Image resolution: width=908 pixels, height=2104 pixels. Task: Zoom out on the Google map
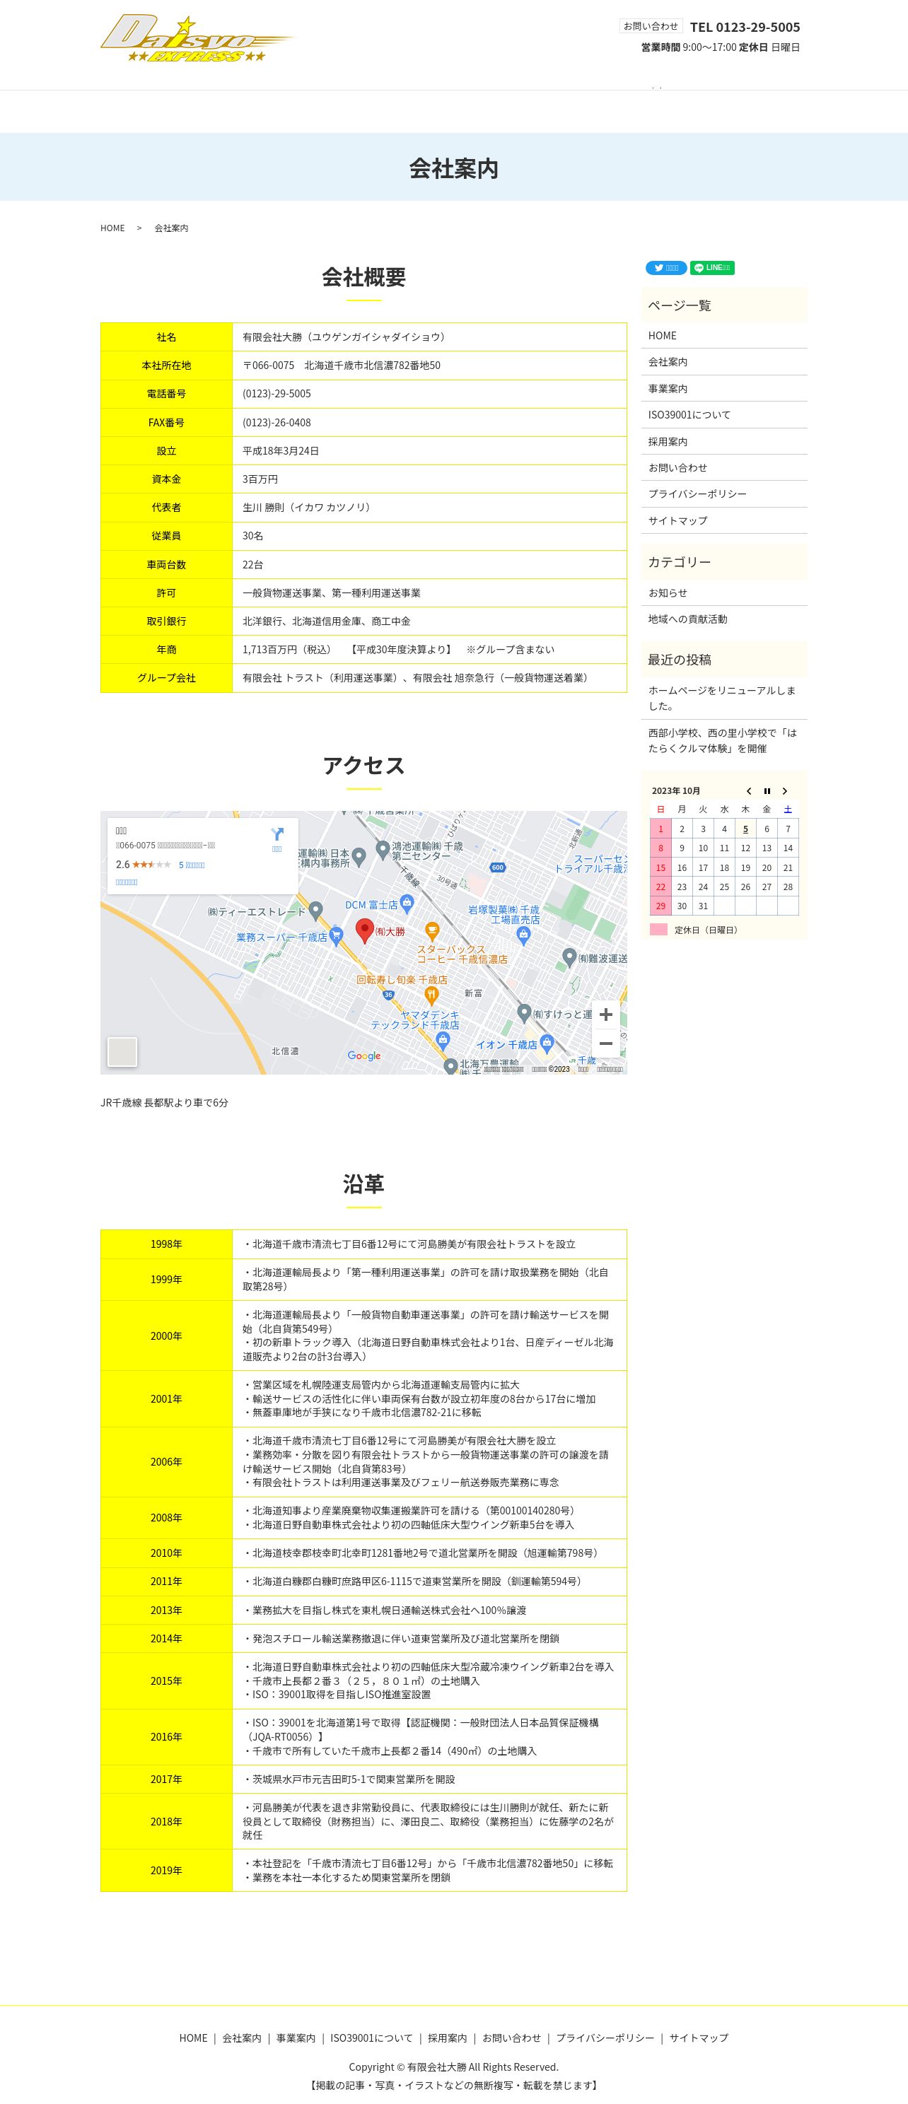pos(605,1044)
